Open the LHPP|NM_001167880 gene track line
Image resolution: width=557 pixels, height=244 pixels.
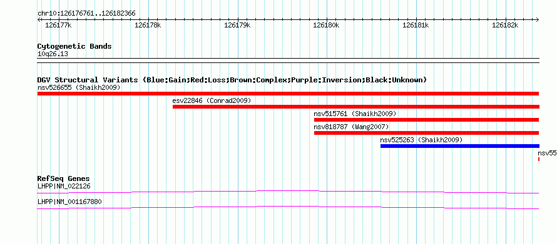coord(288,208)
